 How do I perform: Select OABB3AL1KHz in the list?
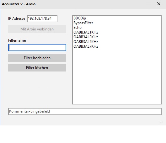(x=86, y=32)
